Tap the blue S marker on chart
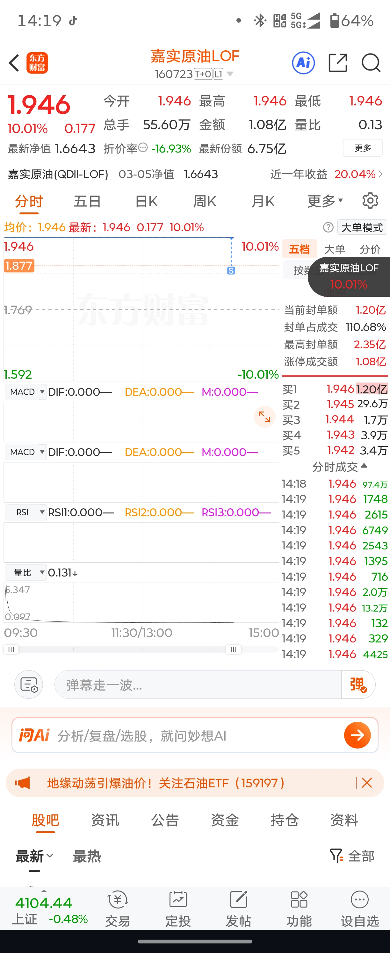Viewport: 390px width, 953px height. click(x=231, y=270)
